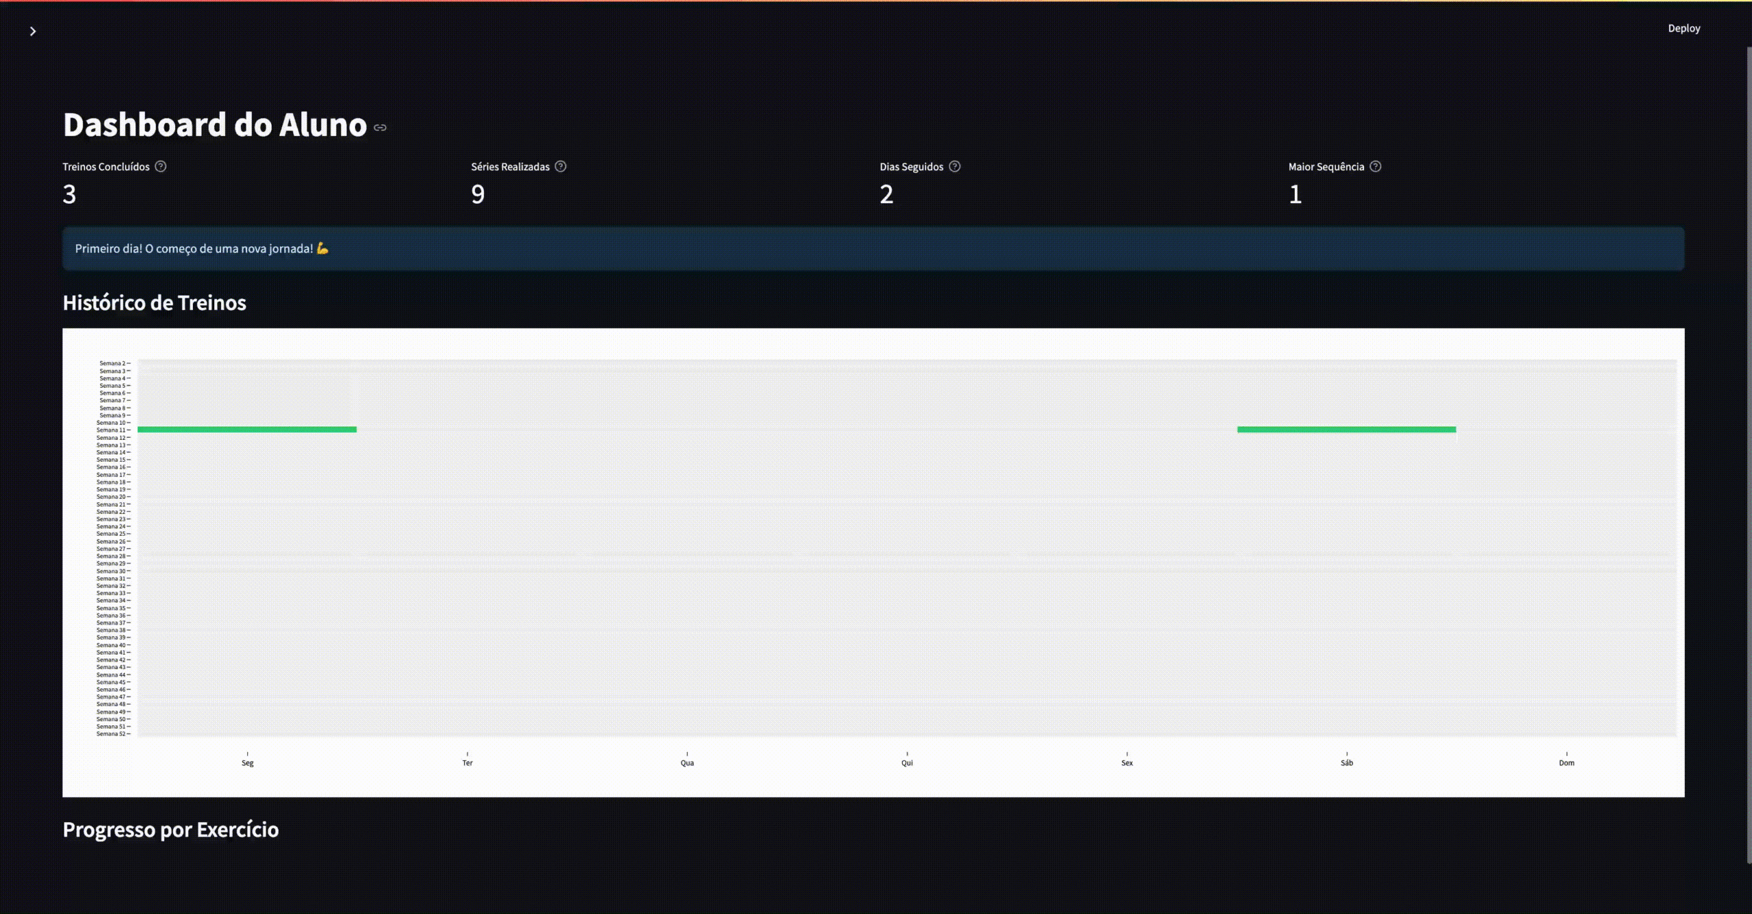The width and height of the screenshot is (1752, 914).
Task: Click the Semana 2 row label
Action: click(x=113, y=363)
